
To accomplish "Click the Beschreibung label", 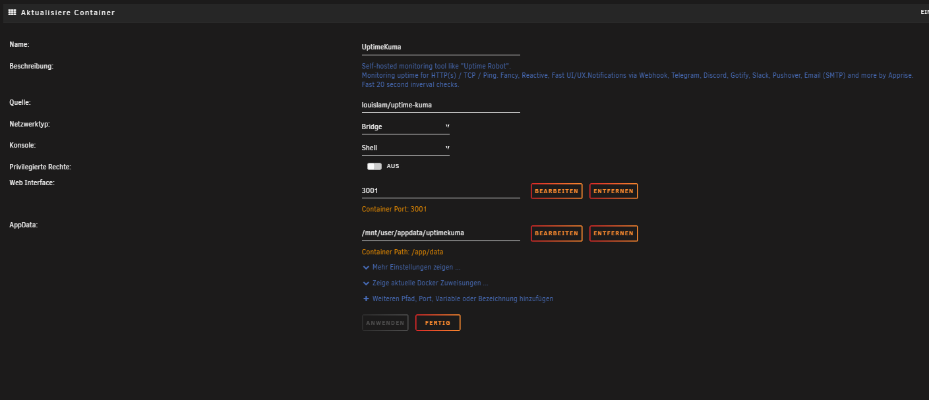I will point(31,66).
